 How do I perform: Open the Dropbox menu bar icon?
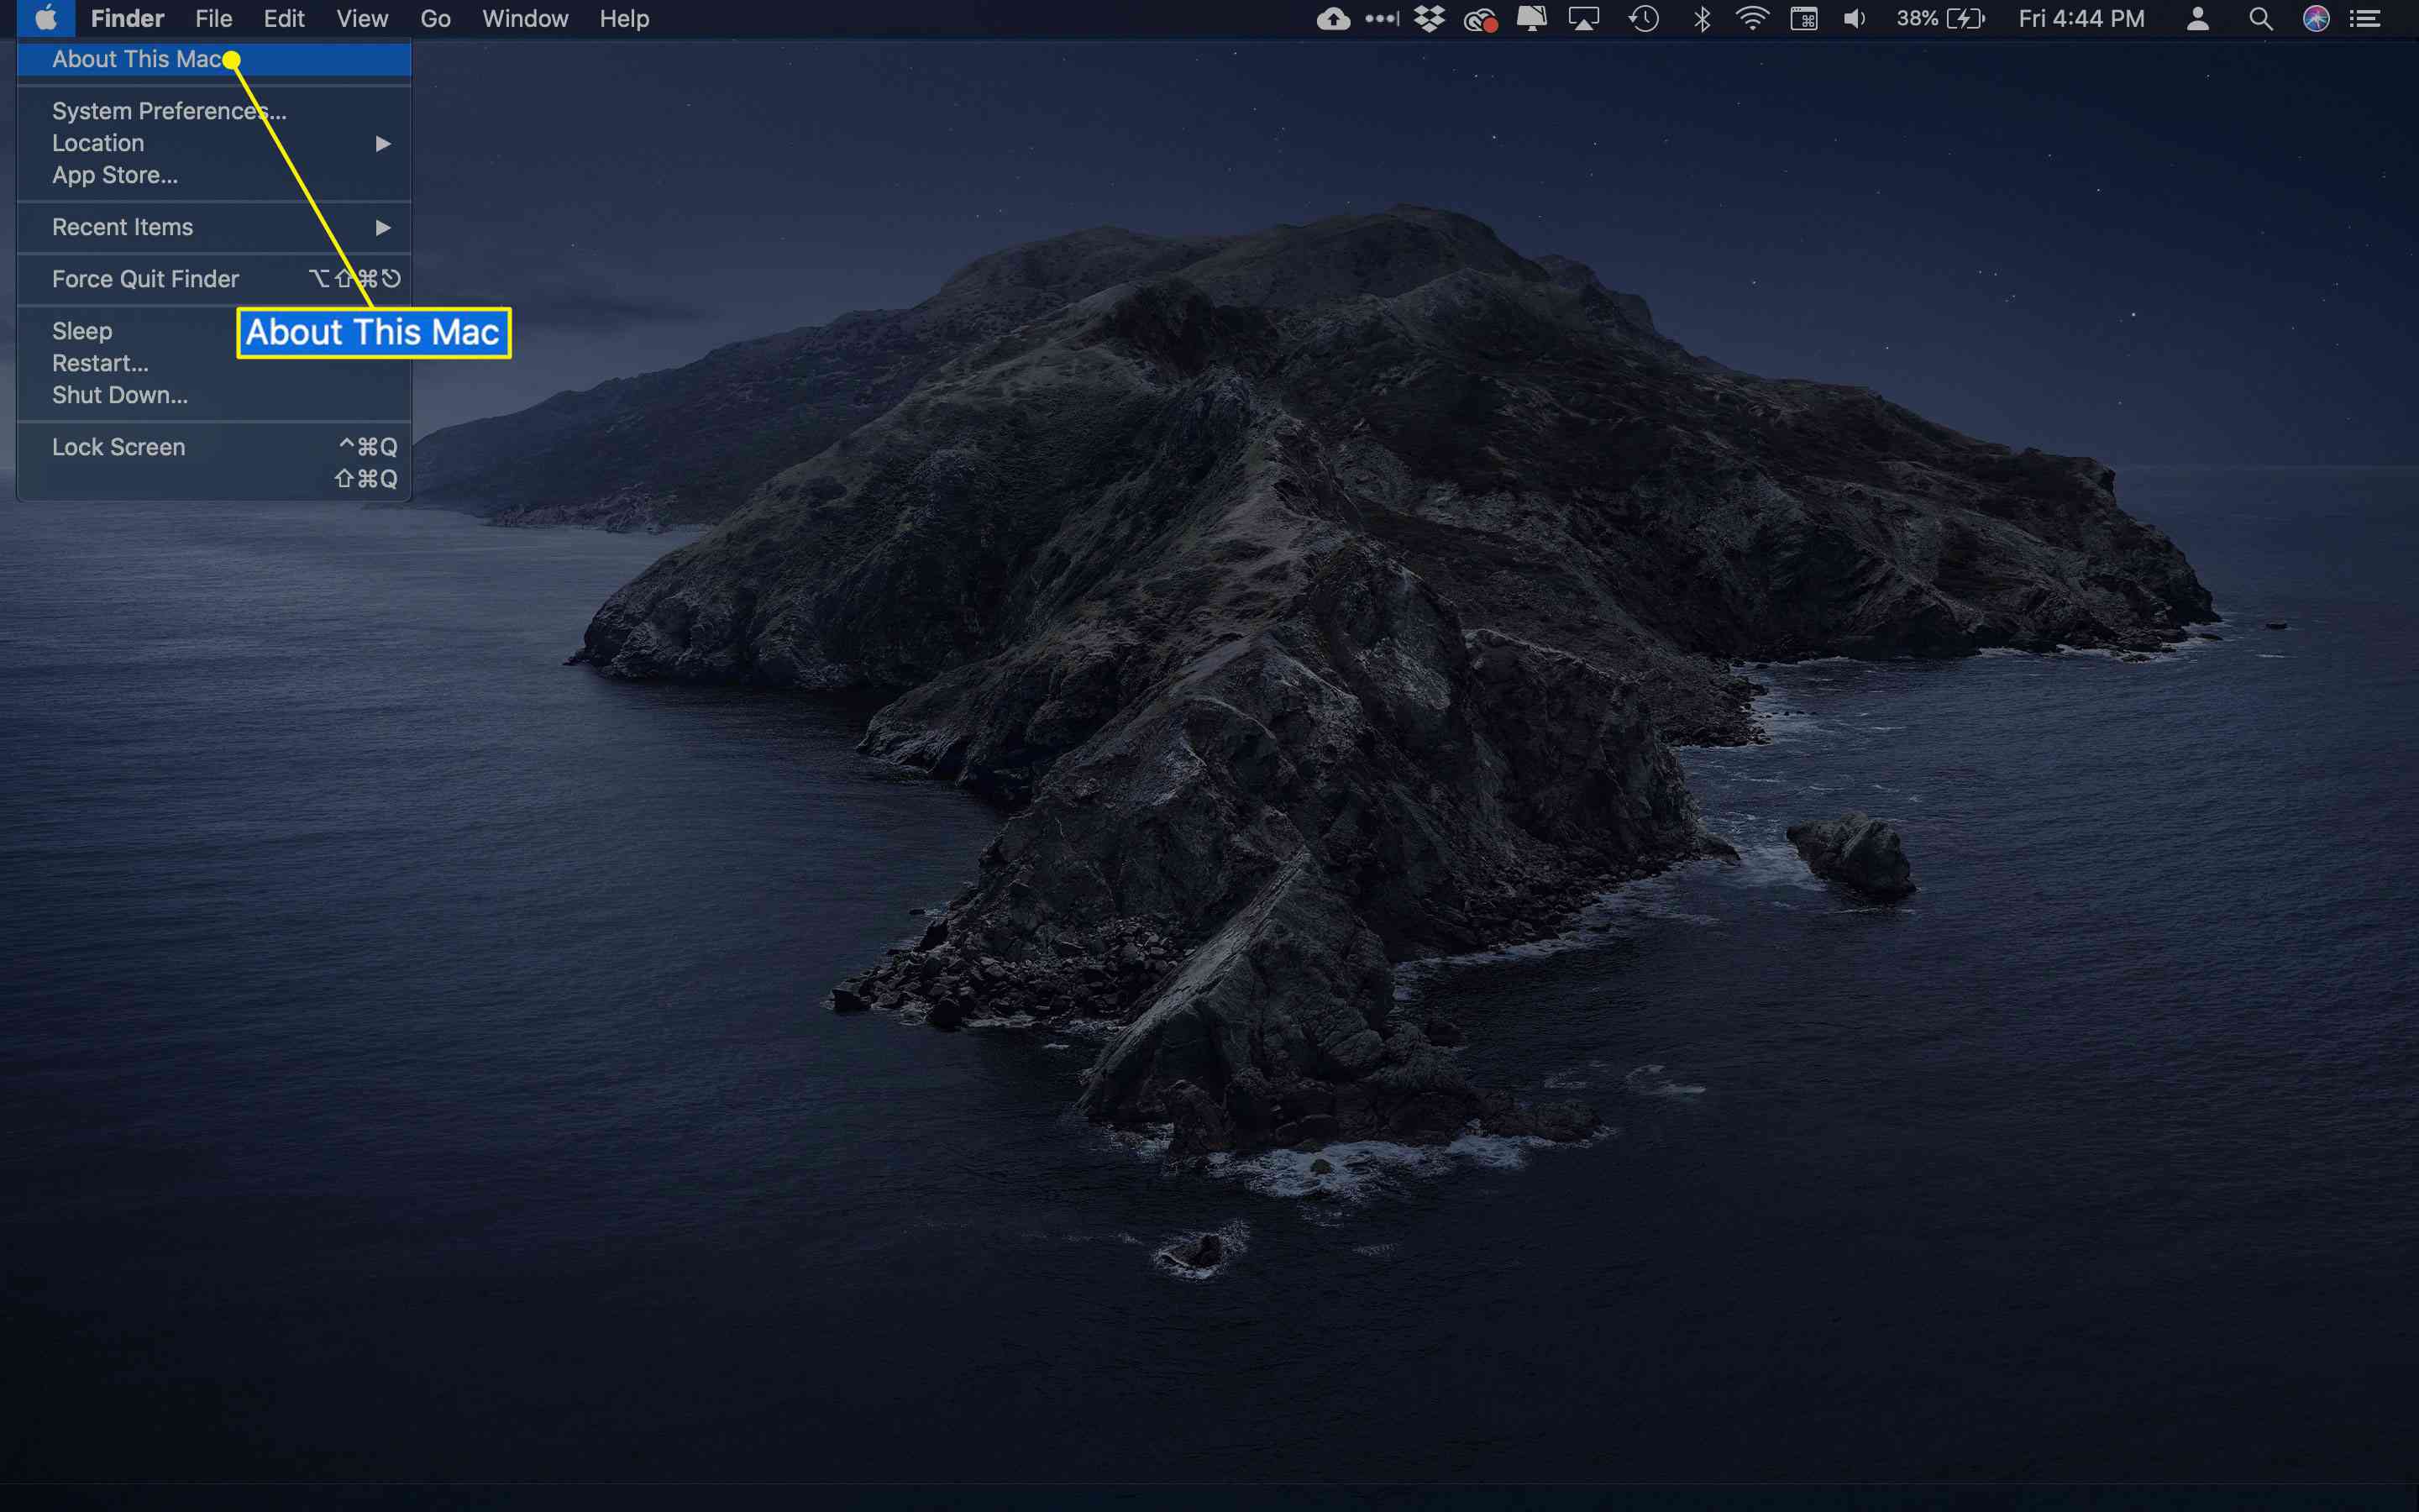coord(1430,19)
